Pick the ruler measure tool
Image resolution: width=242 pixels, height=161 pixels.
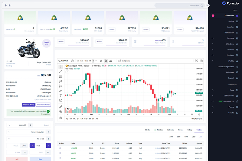point(60,106)
